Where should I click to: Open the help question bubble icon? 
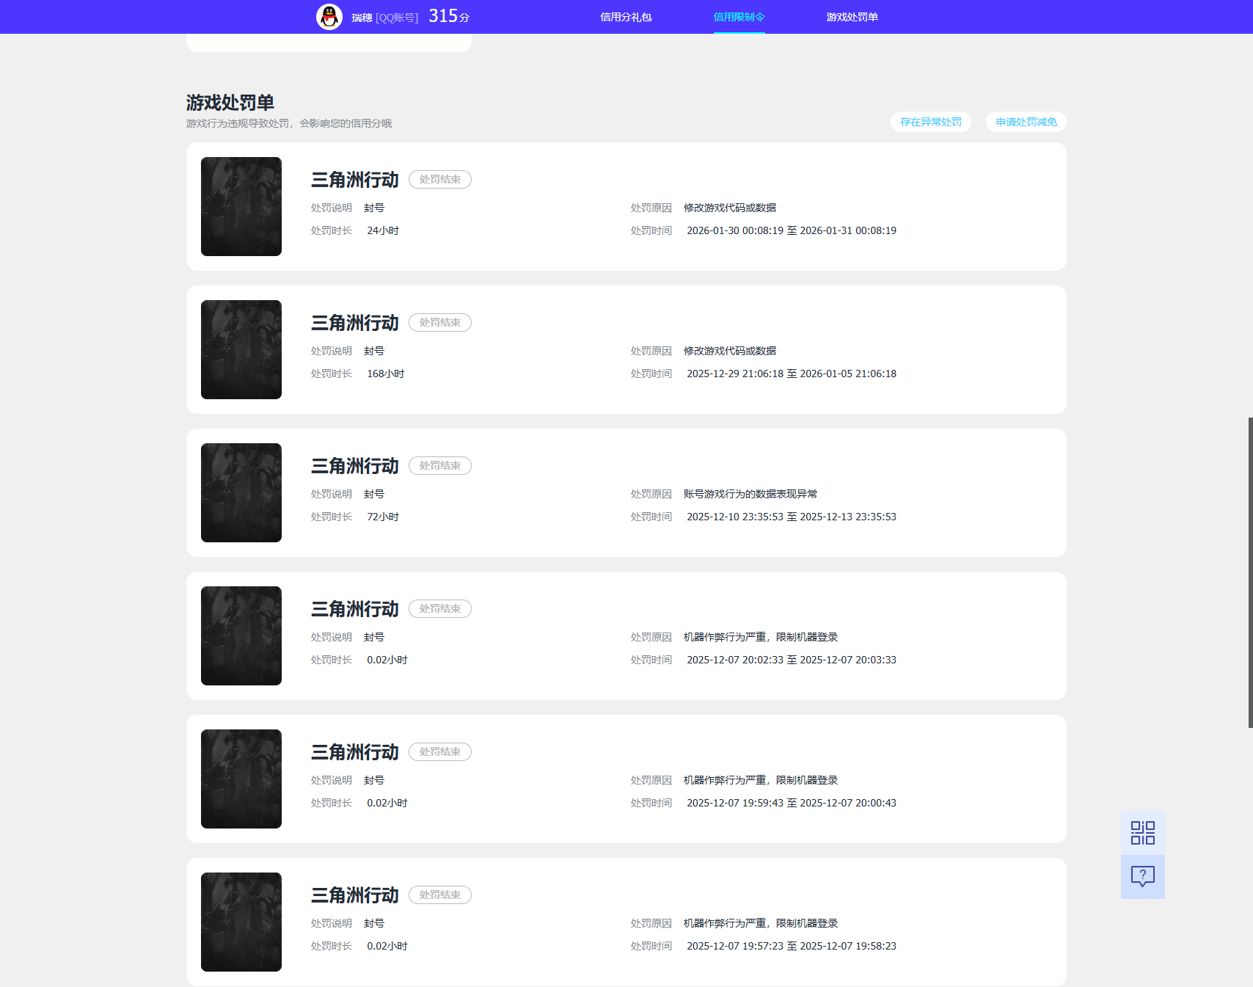1142,876
